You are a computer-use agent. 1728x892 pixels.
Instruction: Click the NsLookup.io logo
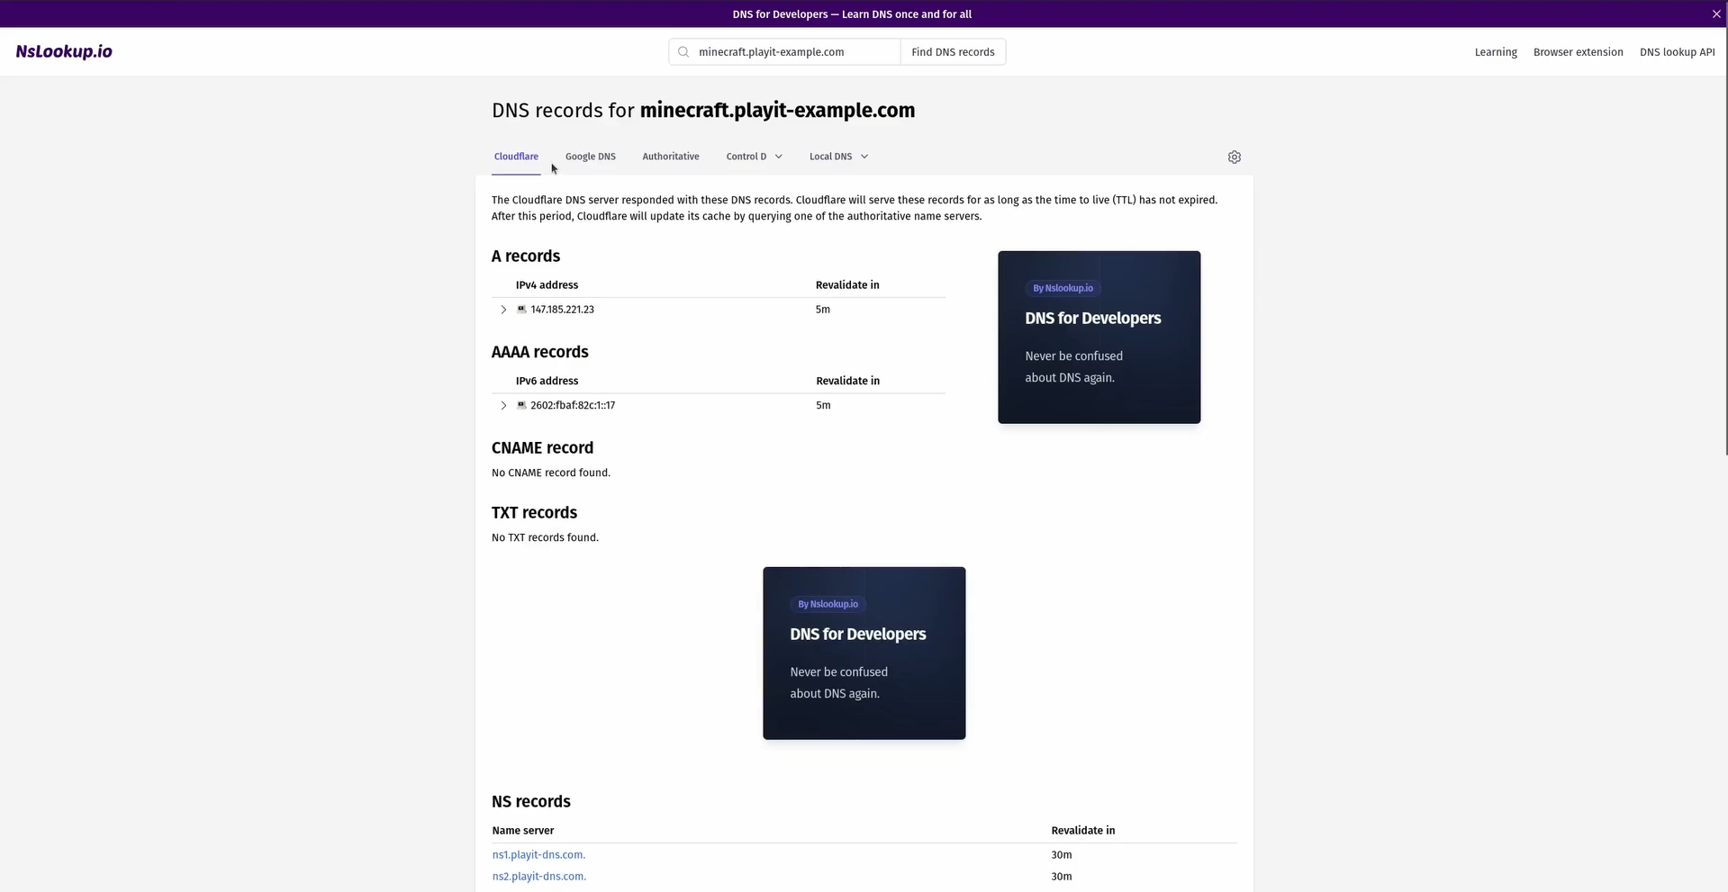[x=64, y=51]
